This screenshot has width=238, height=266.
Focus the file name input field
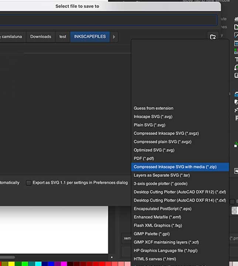(x=109, y=20)
